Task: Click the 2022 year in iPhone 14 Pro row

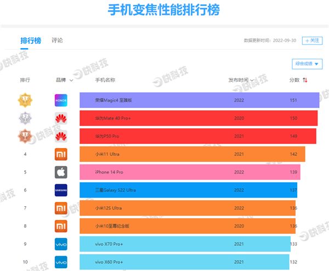Action: (239, 172)
